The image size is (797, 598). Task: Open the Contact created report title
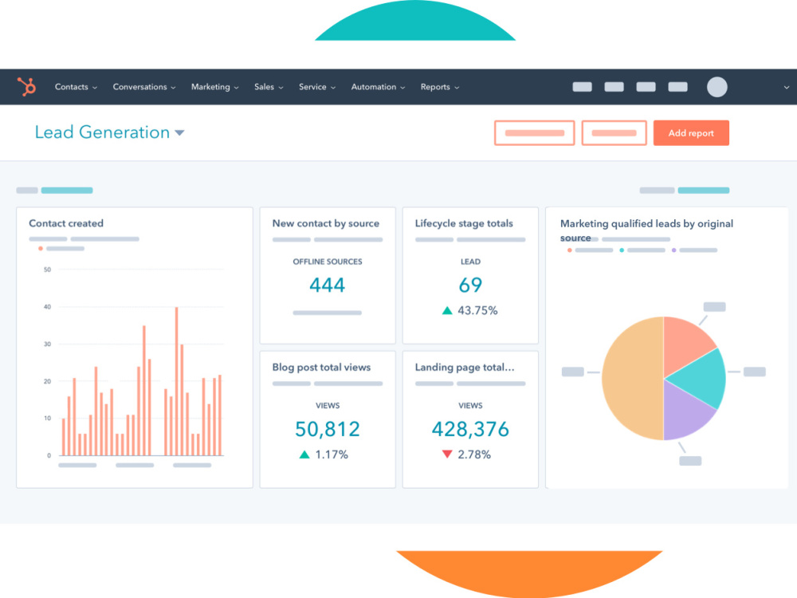click(66, 223)
